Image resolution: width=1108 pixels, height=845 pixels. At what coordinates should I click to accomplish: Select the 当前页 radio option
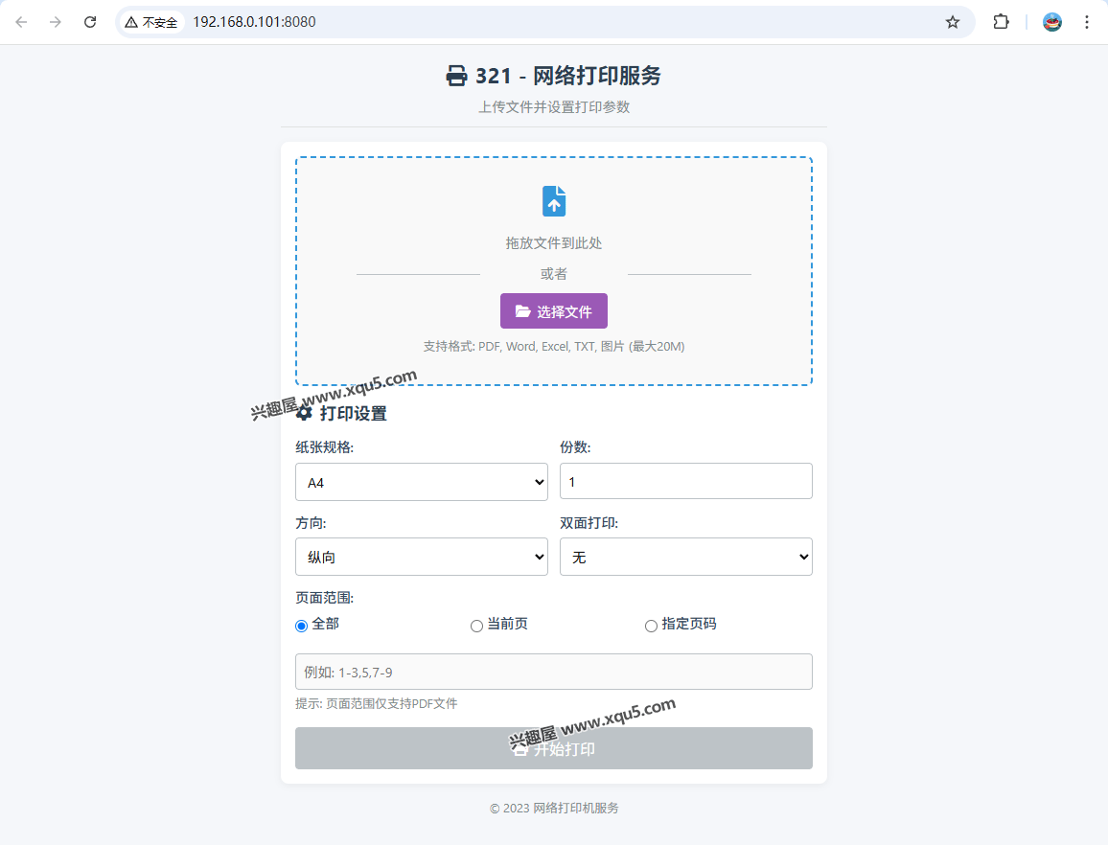[476, 626]
